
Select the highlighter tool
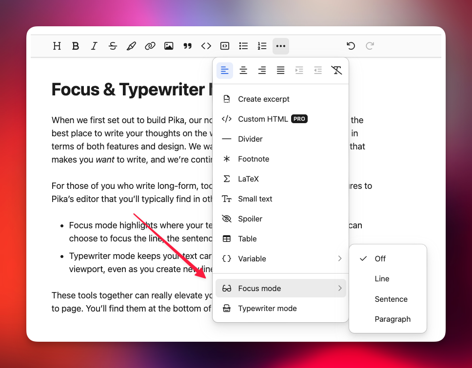point(131,46)
